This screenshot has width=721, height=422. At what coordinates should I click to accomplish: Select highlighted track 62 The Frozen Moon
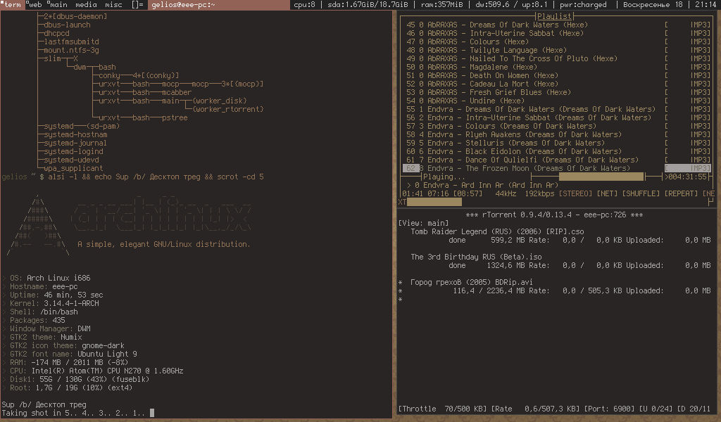coord(558,168)
